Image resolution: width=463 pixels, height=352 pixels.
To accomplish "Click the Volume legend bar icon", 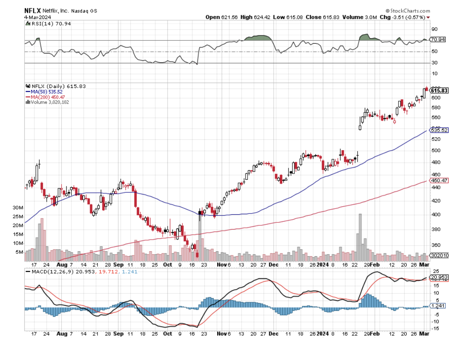I will pyautogui.click(x=28, y=102).
